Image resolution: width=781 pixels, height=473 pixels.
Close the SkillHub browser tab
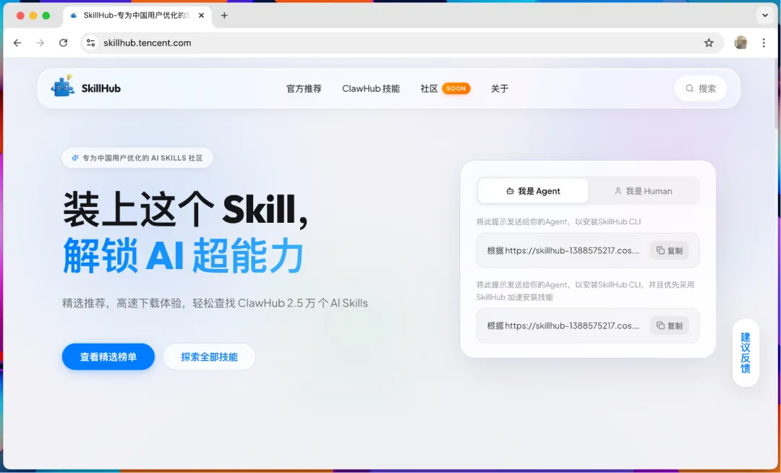coord(201,15)
